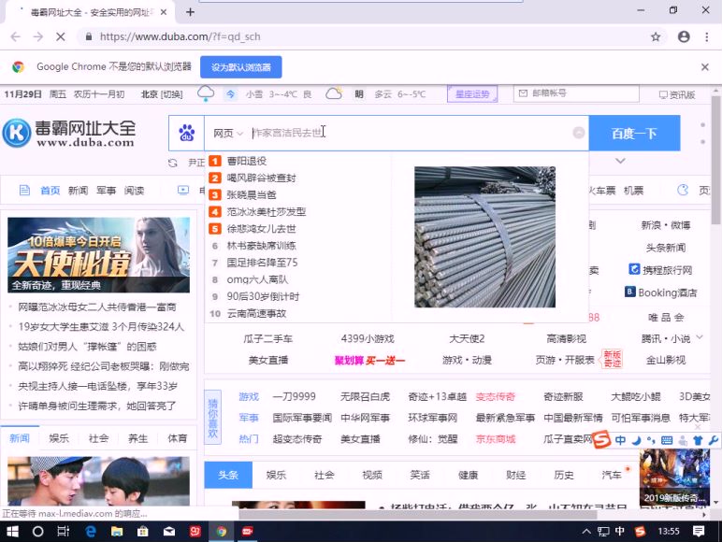Viewport: 722px width, 542px height.
Task: Show hidden system tray icons
Action: point(586,532)
